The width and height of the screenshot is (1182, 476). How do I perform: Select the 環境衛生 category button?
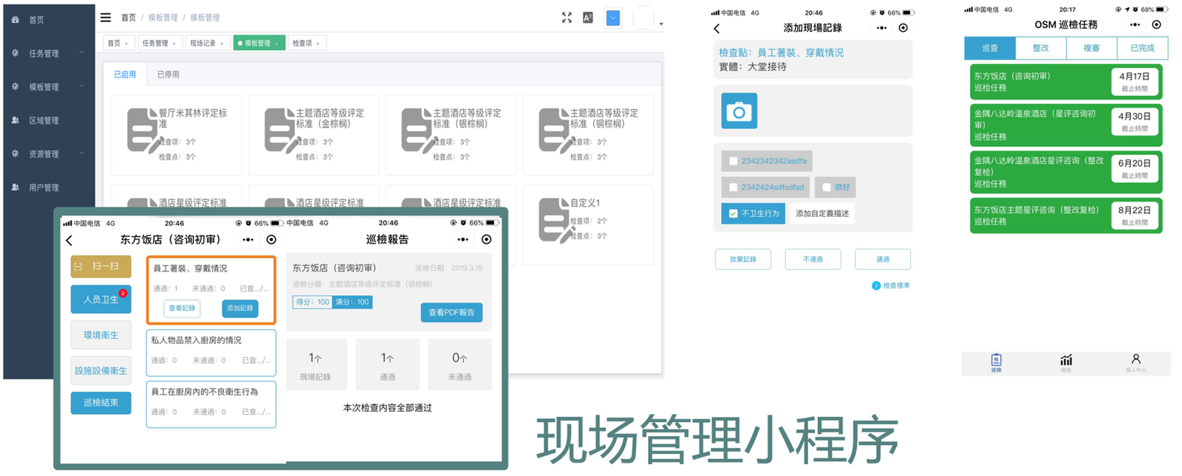[100, 335]
